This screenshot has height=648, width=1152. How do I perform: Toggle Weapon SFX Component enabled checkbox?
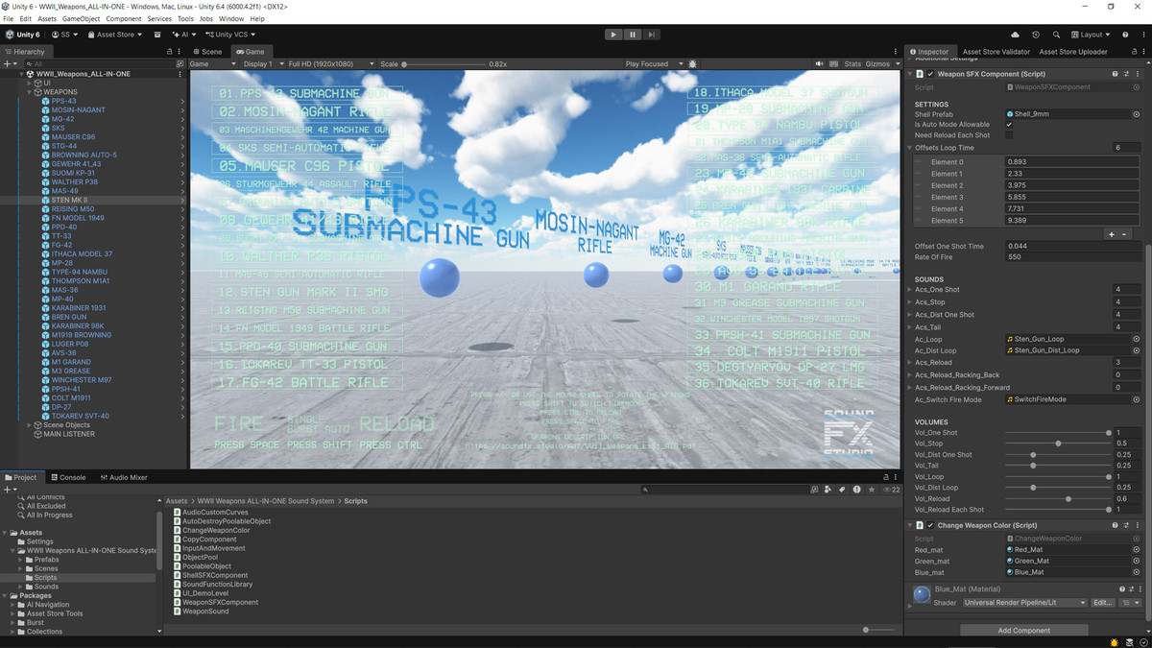(x=930, y=74)
